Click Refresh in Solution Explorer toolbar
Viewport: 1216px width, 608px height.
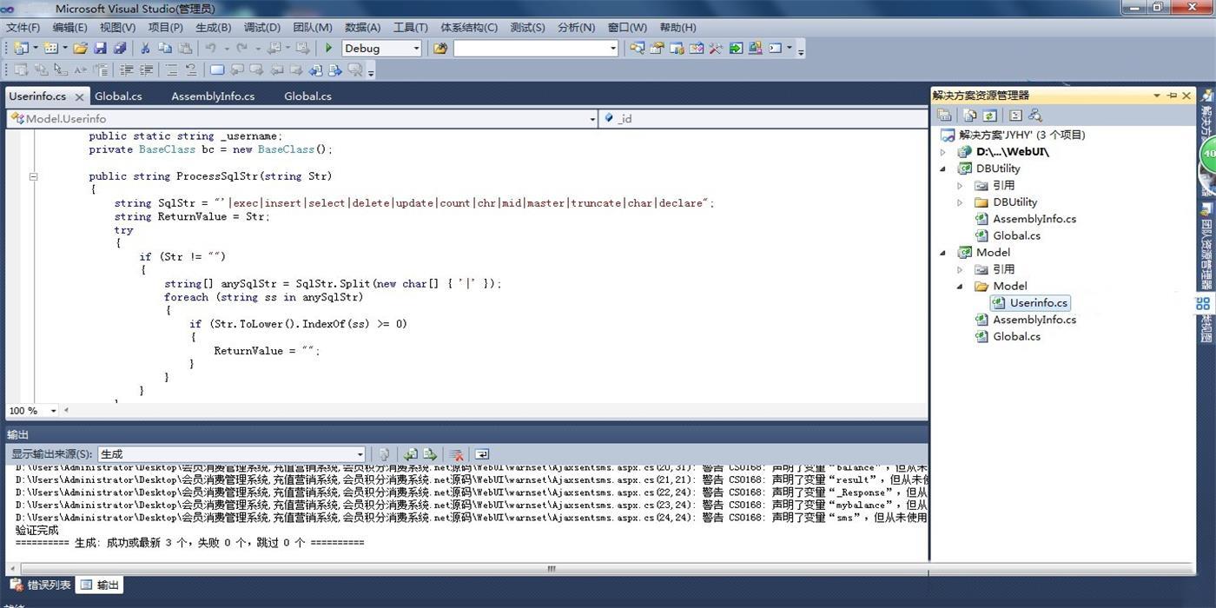989,115
